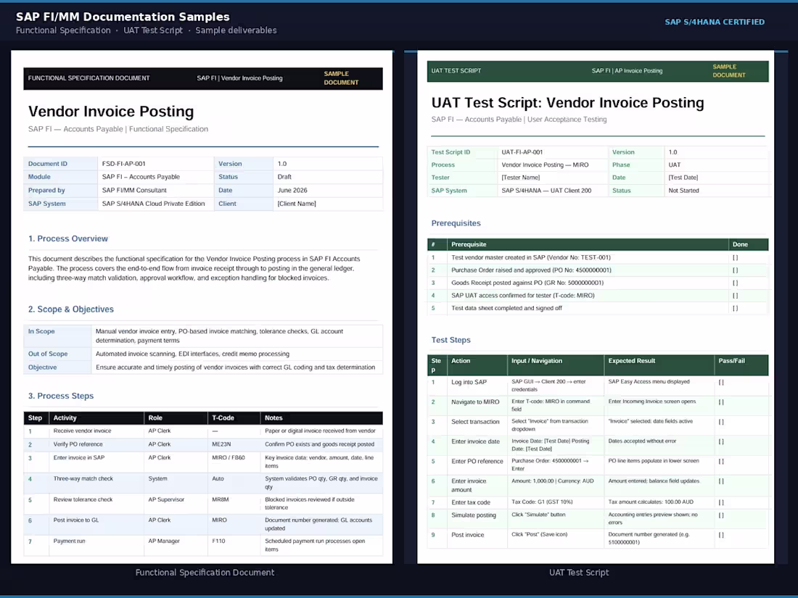This screenshot has width=798, height=598.
Task: Click the June 2026 date value
Action: 292,190
